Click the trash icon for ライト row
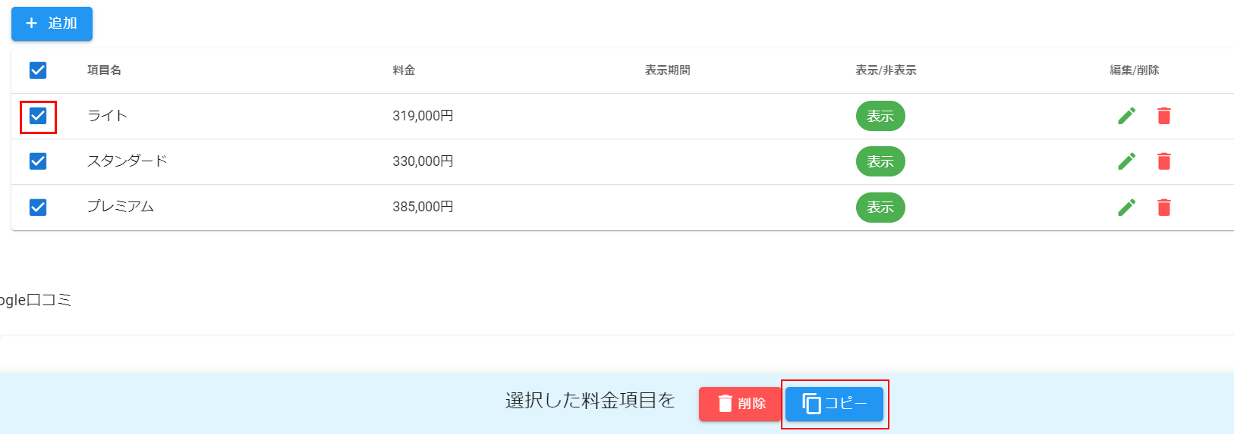The width and height of the screenshot is (1234, 434). click(x=1163, y=116)
